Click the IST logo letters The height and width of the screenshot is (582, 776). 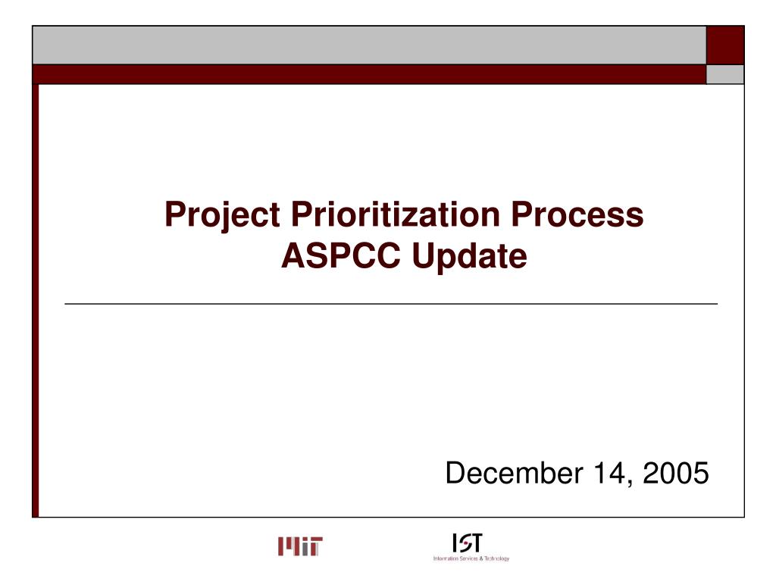pos(467,543)
